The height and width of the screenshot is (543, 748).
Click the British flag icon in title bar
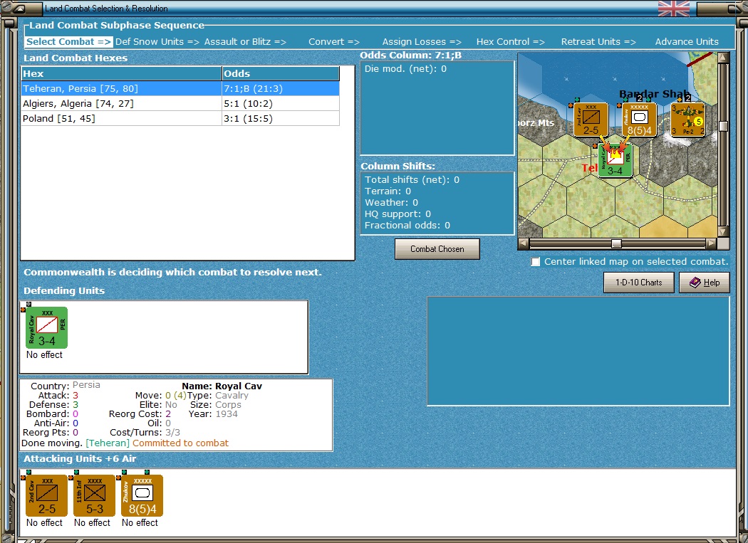tap(674, 9)
